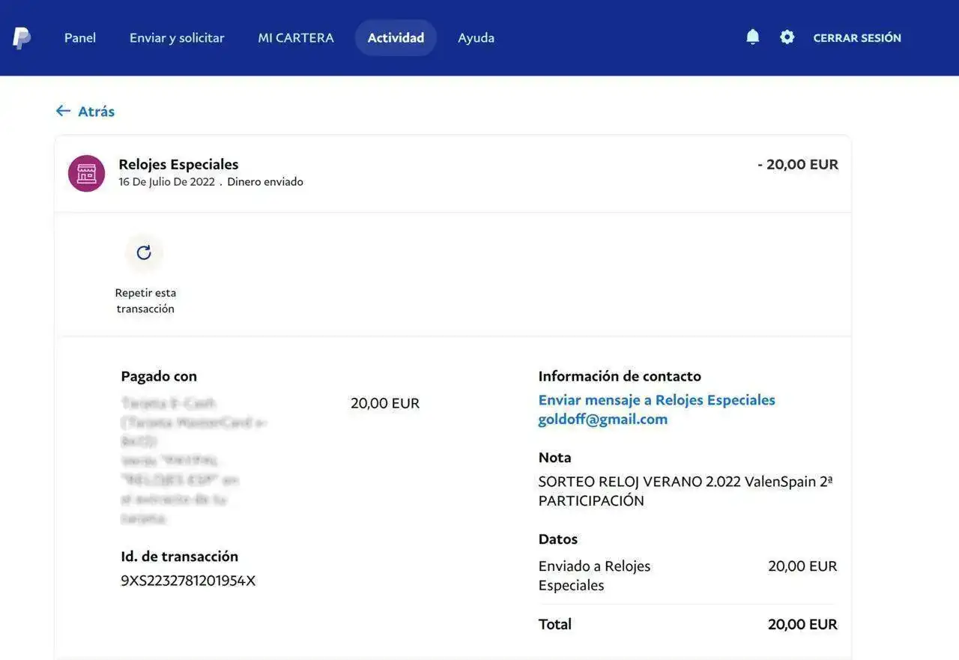Viewport: 959px width, 660px height.
Task: Click the back arrow icon beside Atrás
Action: click(63, 111)
